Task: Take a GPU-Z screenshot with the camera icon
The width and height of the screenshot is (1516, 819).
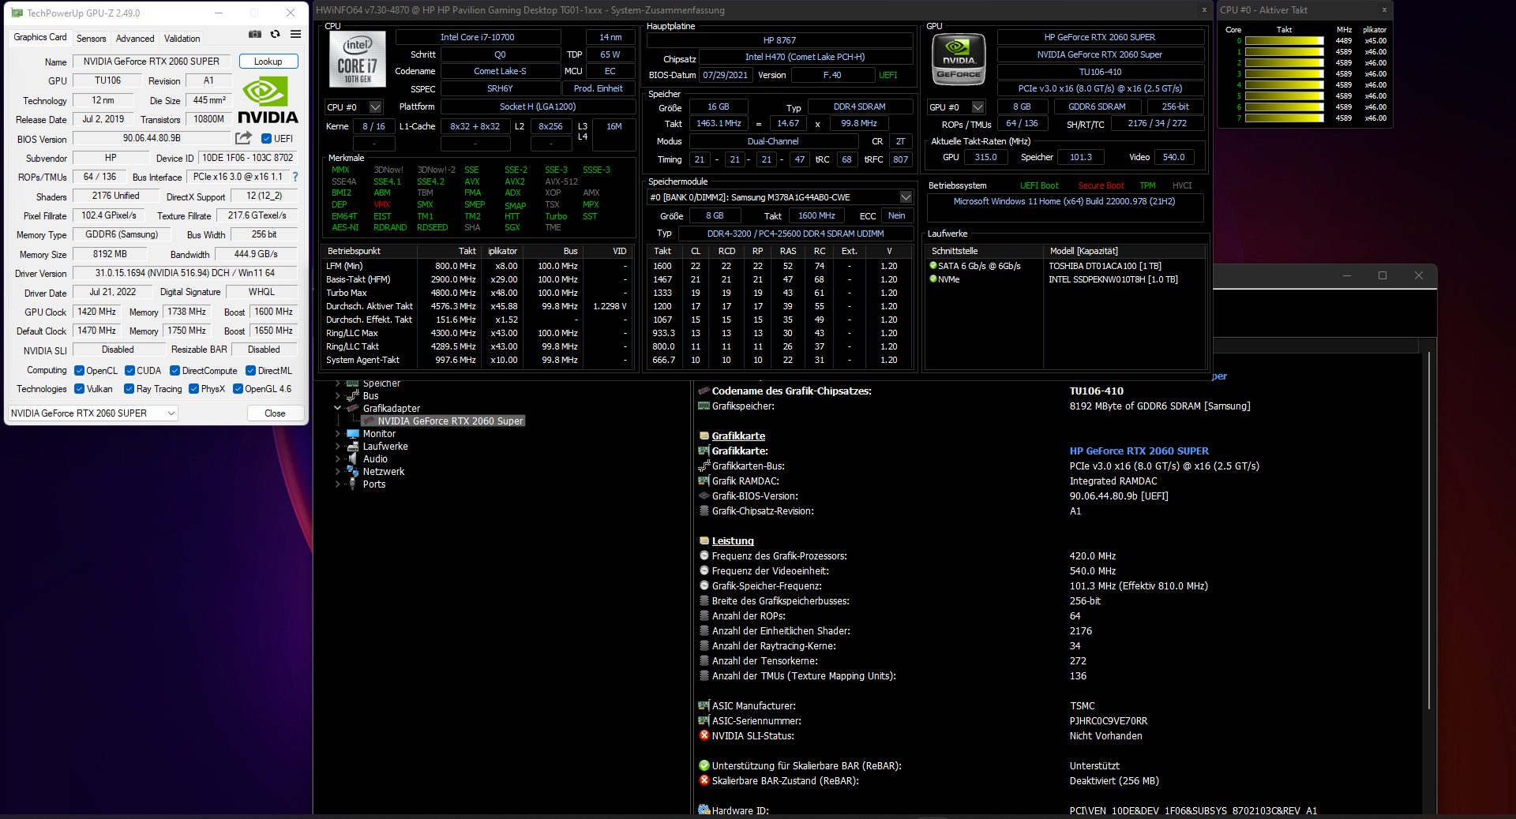Action: tap(254, 34)
